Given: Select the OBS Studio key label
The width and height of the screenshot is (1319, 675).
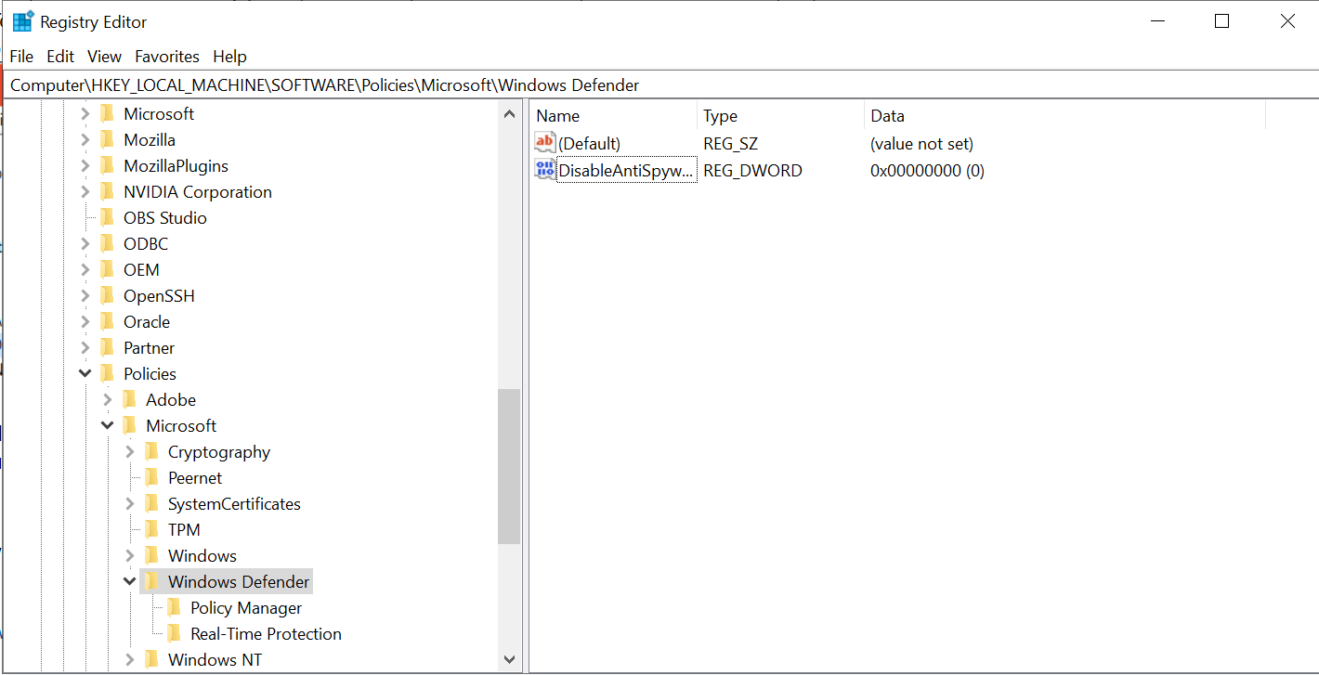Looking at the screenshot, I should (165, 218).
